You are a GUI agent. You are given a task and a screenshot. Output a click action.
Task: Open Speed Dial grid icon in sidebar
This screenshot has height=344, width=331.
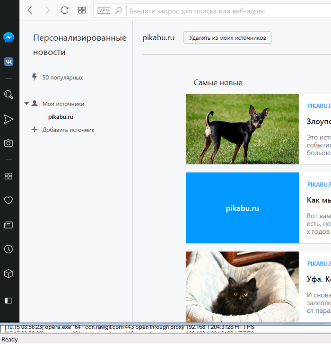[9, 176]
